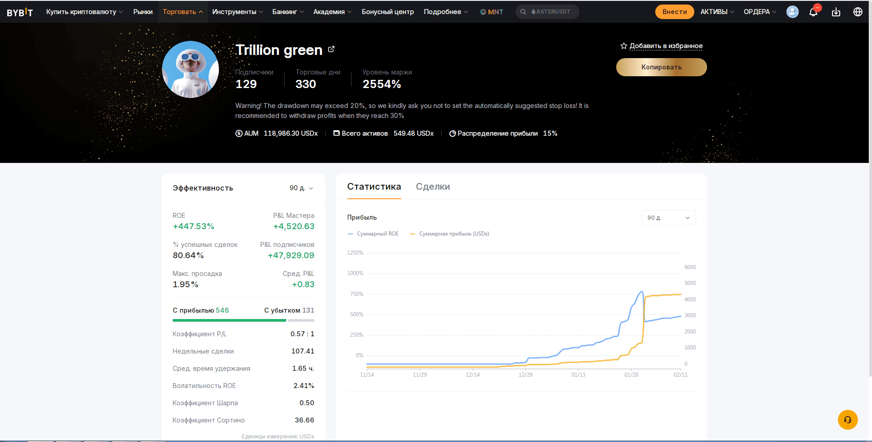The width and height of the screenshot is (872, 442).
Task: Click the Торговые дни value 330
Action: pyautogui.click(x=305, y=84)
